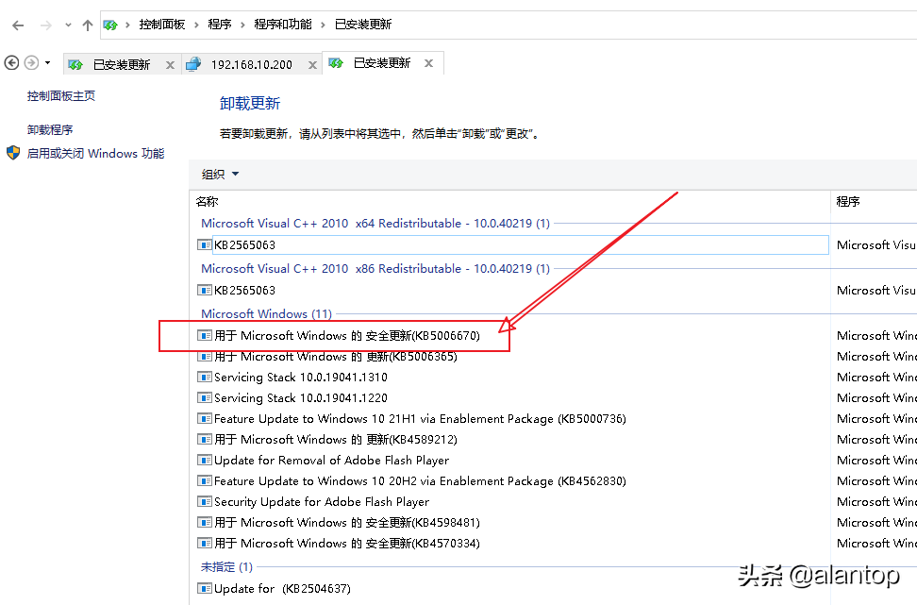Open 控制面板主页 link
The image size is (917, 605).
[x=60, y=96]
